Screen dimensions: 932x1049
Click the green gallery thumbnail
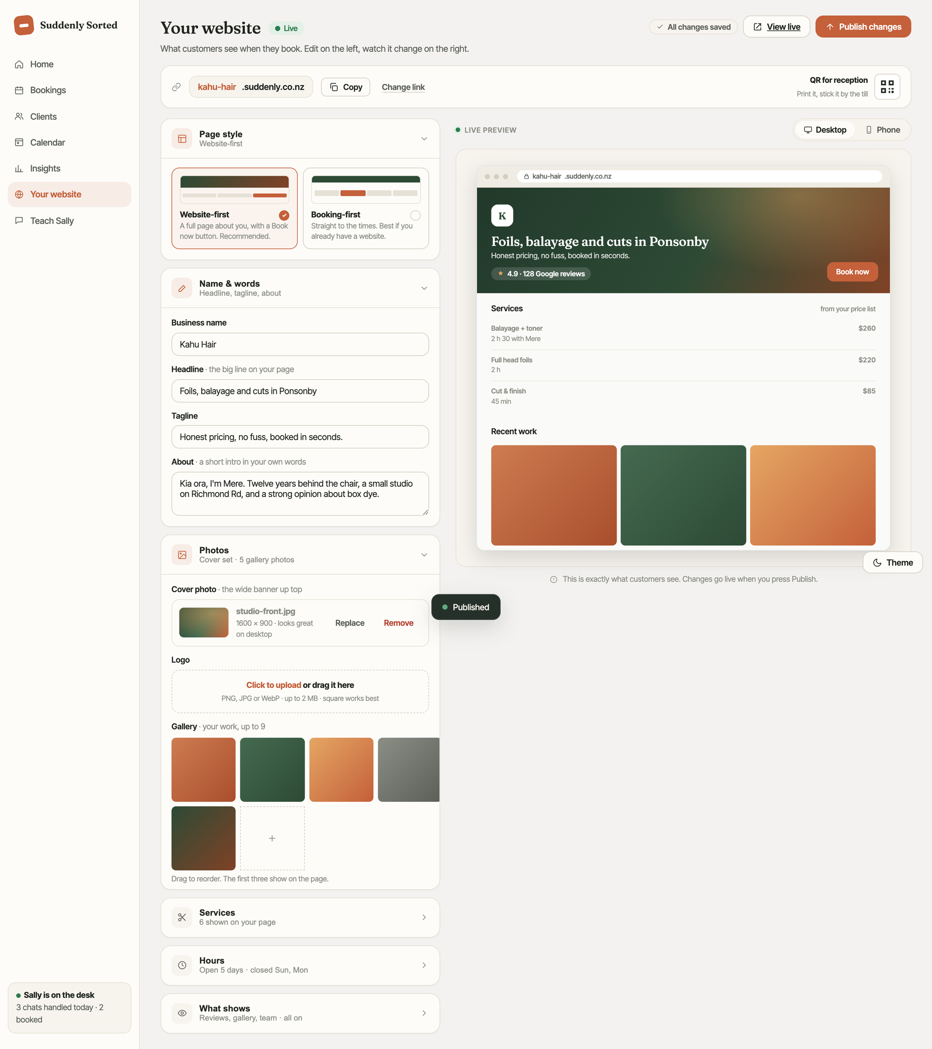pyautogui.click(x=272, y=770)
